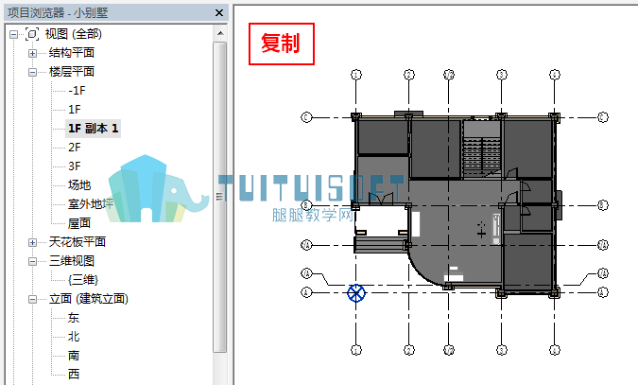Expand the 天花板平面 node
Viewport: 638px width, 385px height.
point(32,243)
